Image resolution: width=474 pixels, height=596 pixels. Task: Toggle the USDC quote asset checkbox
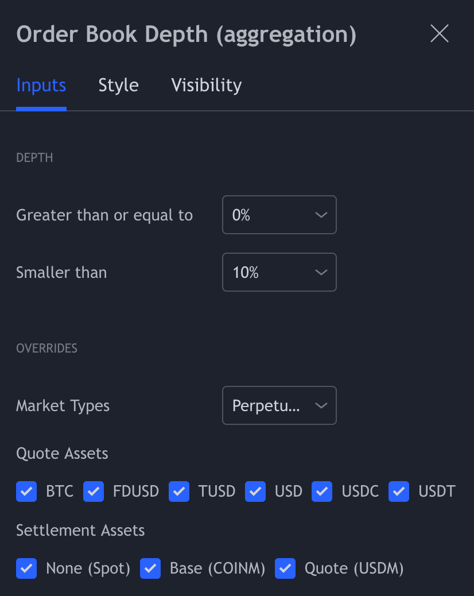[322, 492]
